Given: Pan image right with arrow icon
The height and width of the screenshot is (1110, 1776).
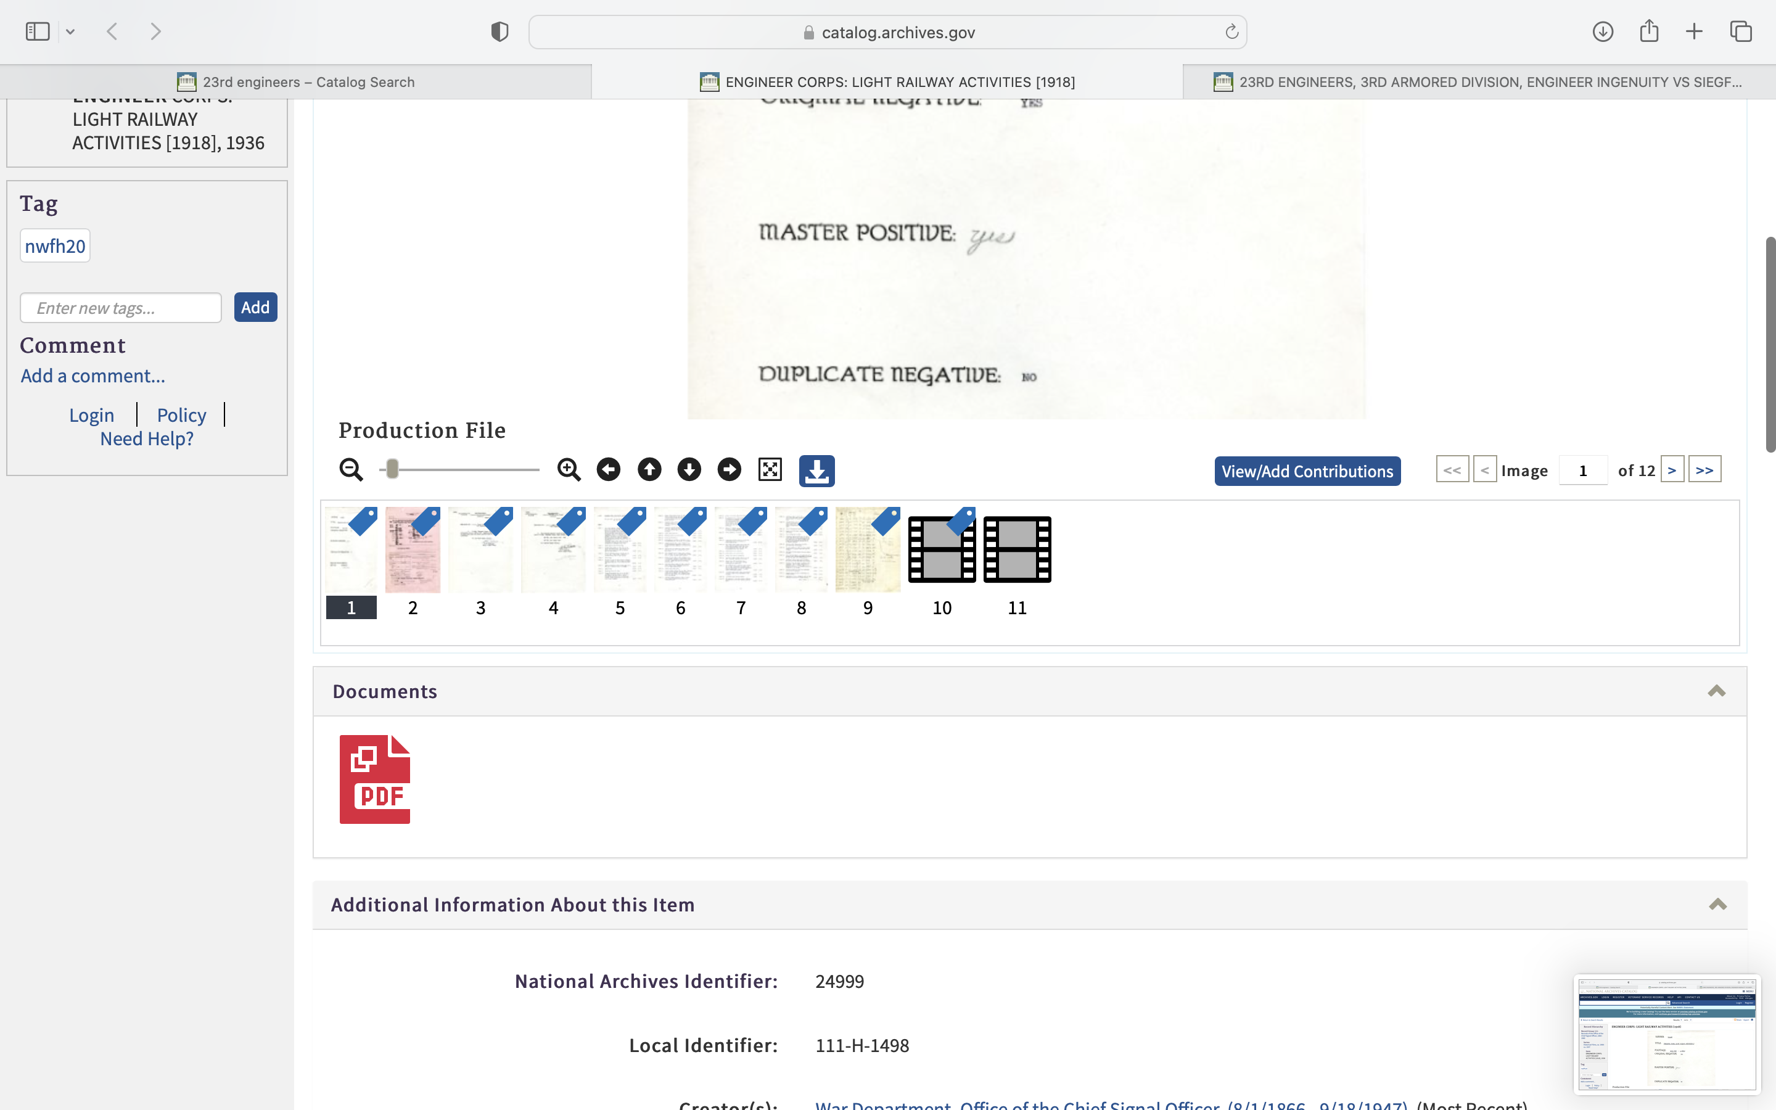Looking at the screenshot, I should pyautogui.click(x=729, y=470).
